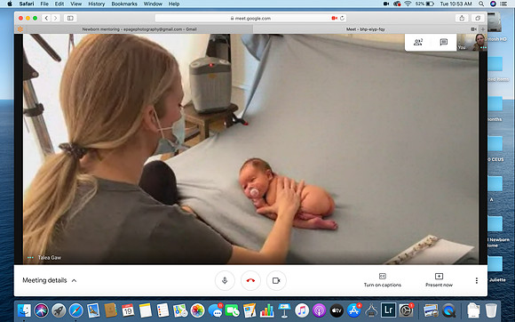The height and width of the screenshot is (322, 515).
Task: Activate Siri from the menu bar
Action: pos(493,4)
